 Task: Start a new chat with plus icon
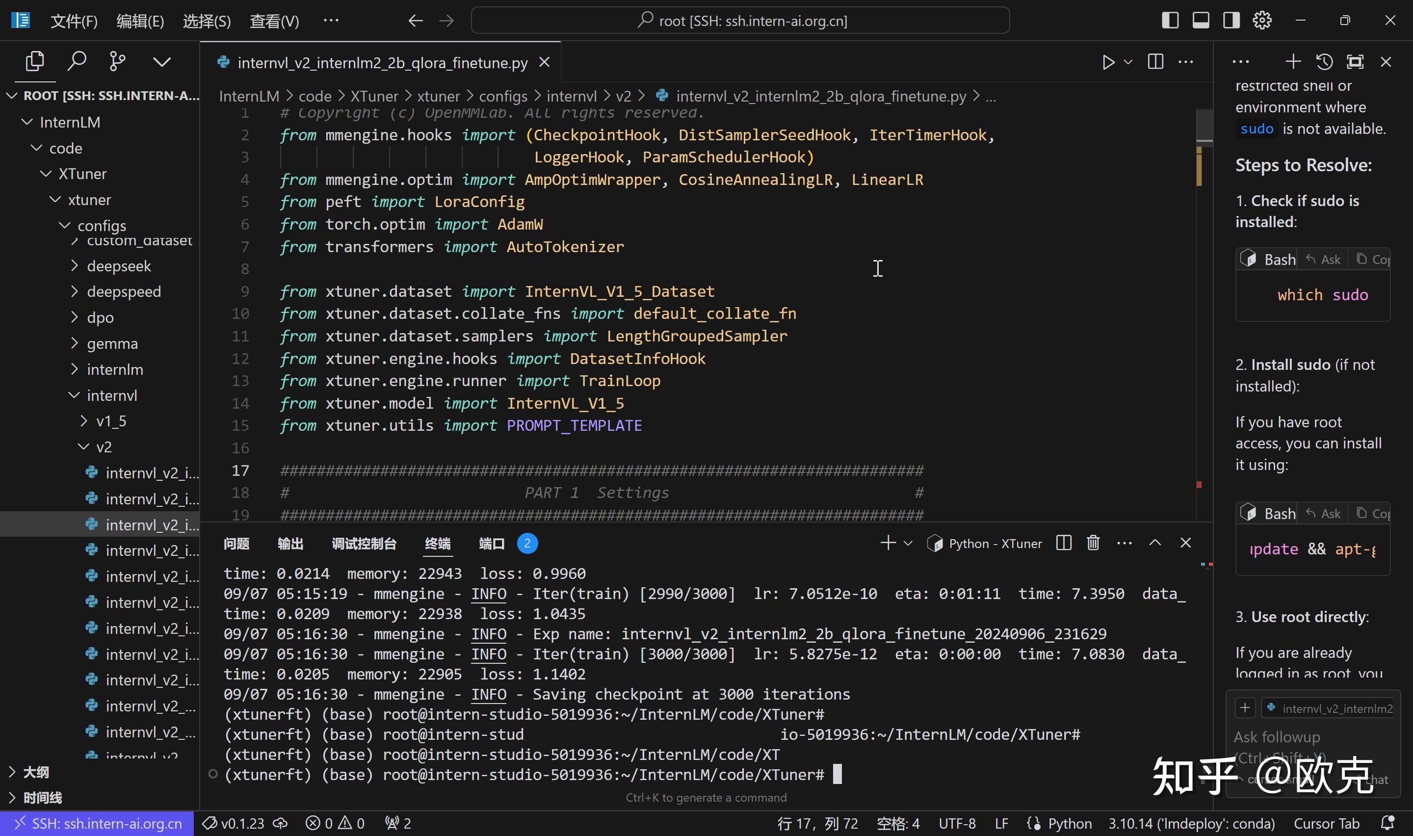tap(1293, 62)
